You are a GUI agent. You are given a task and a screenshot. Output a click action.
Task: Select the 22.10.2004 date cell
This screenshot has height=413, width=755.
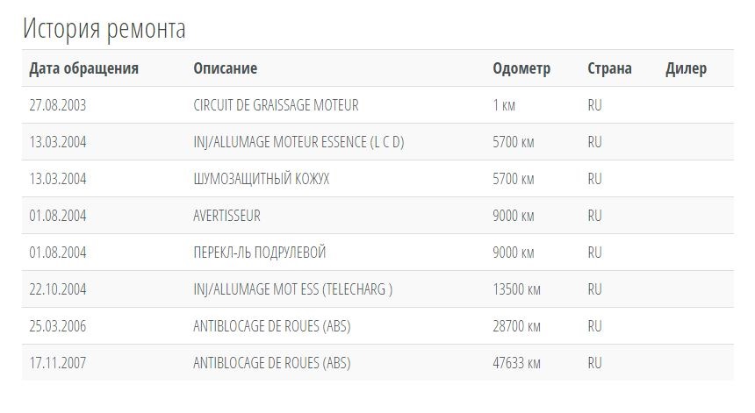click(58, 289)
